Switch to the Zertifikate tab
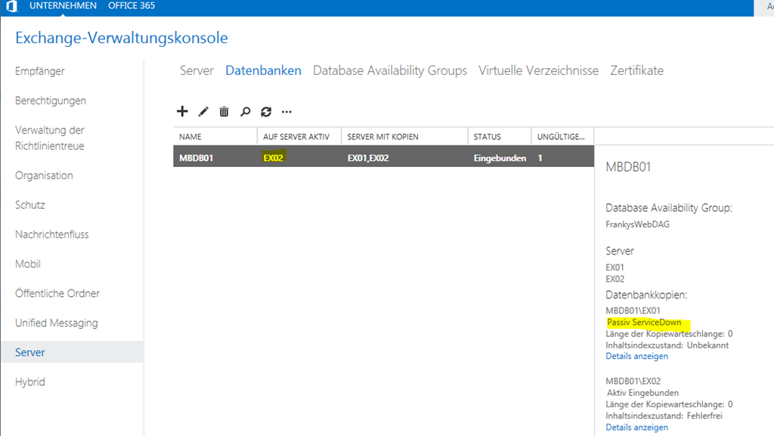Screen dimensions: 774x436 tap(636, 70)
